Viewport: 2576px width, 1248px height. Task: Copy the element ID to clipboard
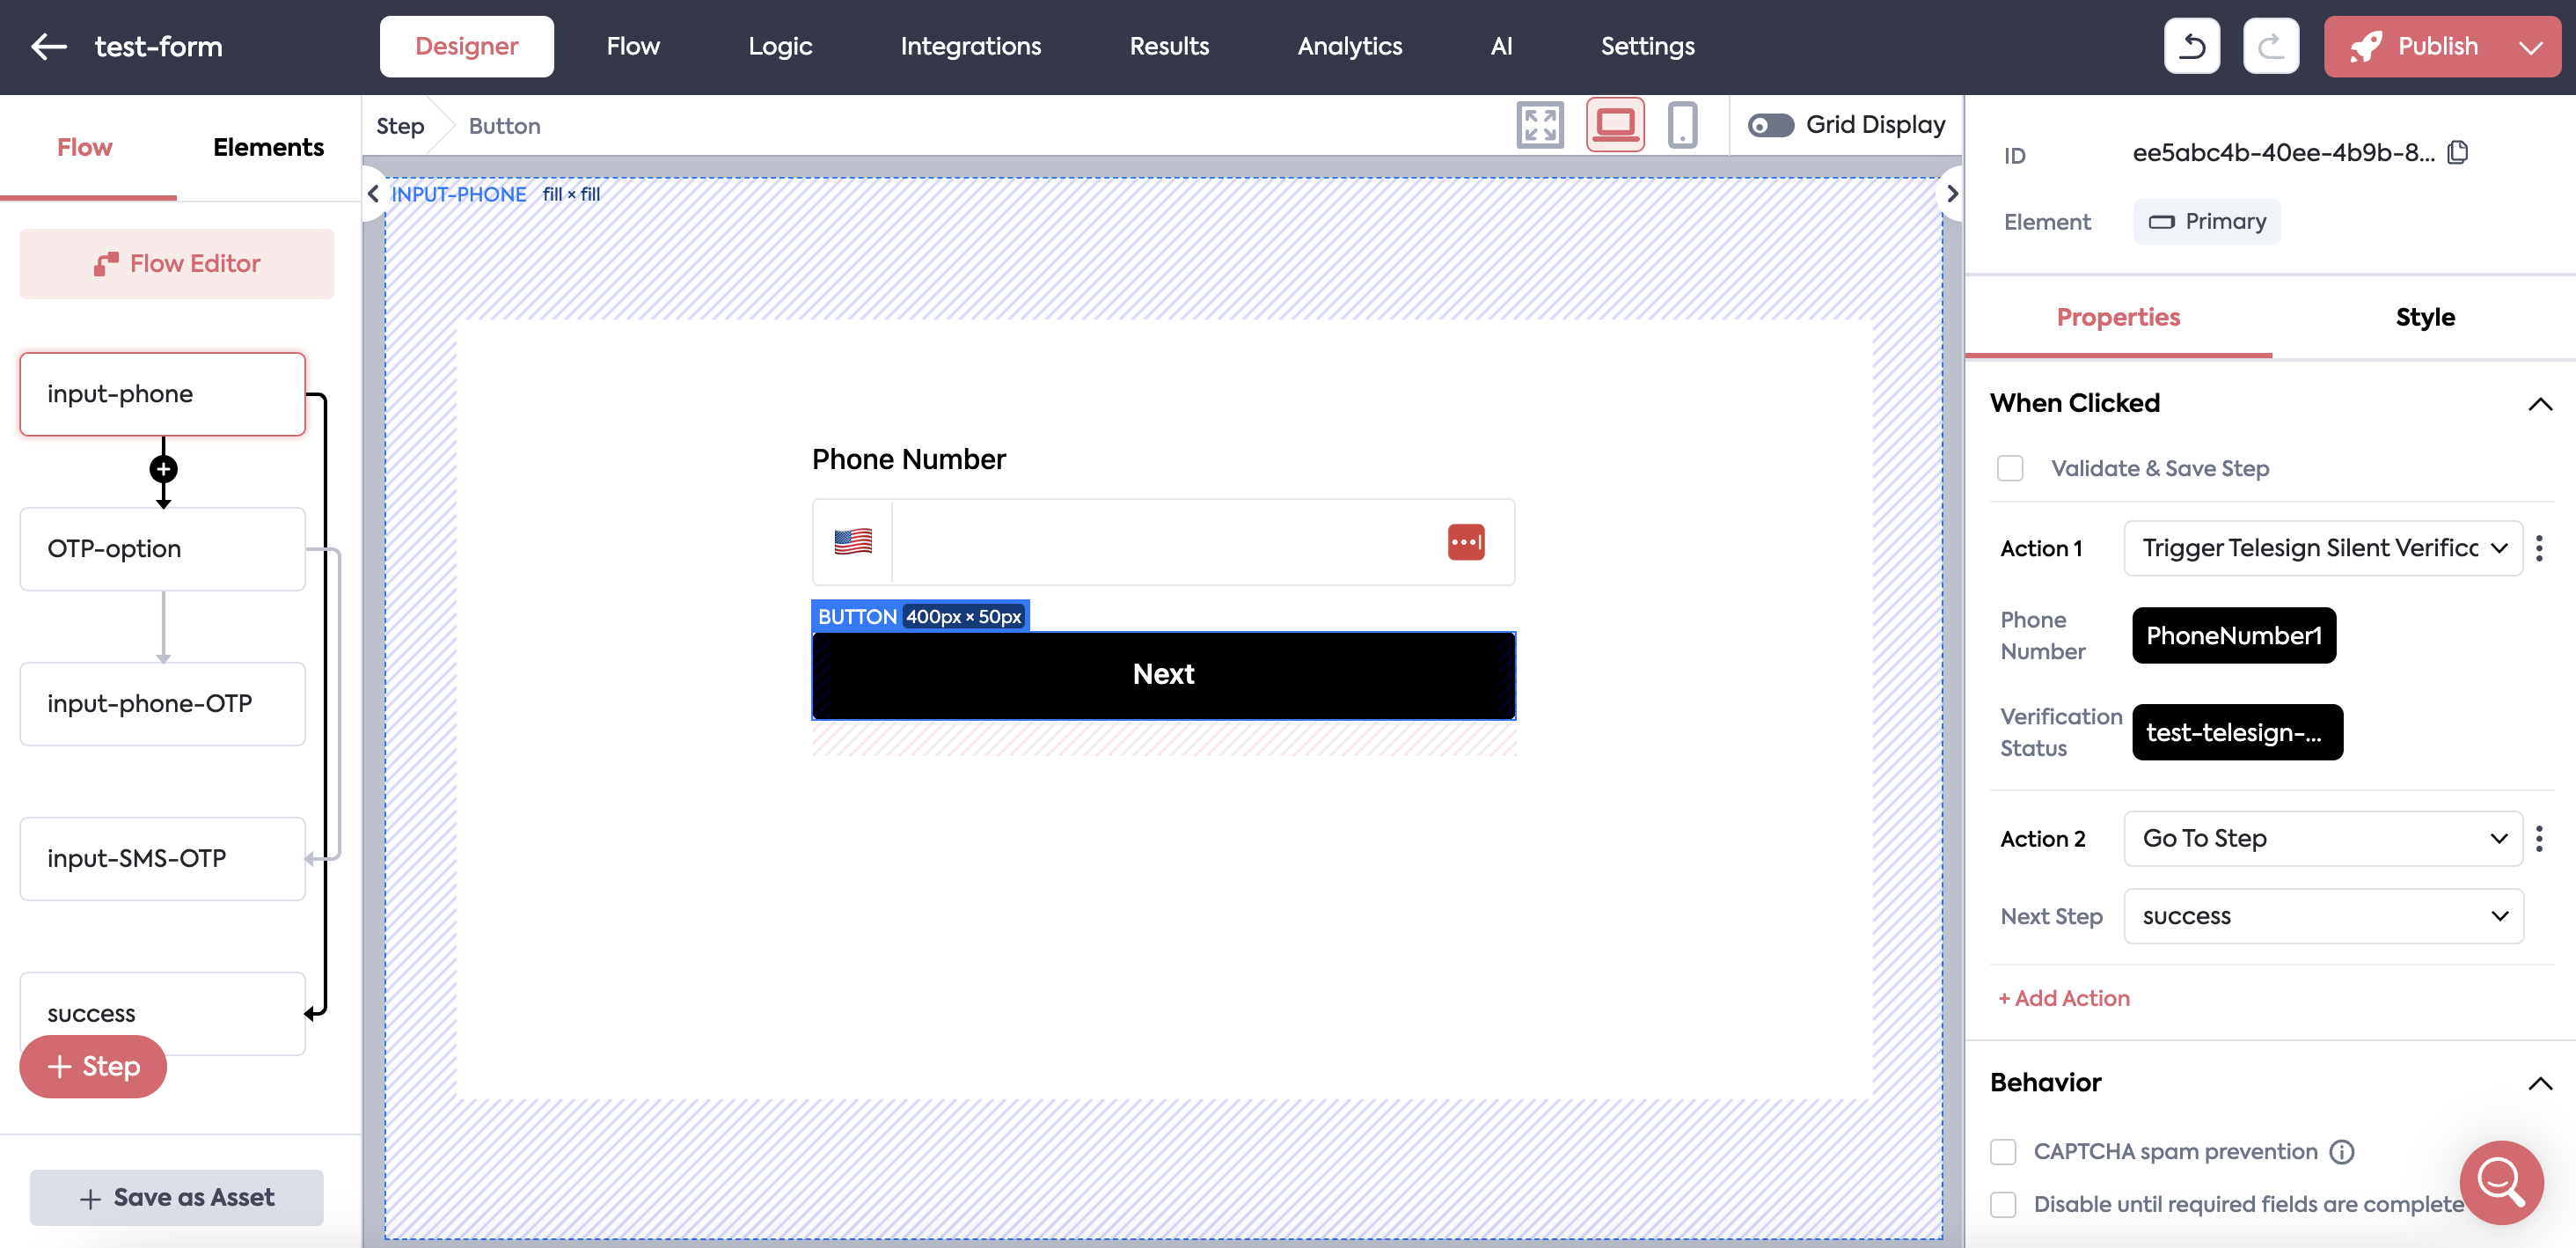click(2457, 153)
